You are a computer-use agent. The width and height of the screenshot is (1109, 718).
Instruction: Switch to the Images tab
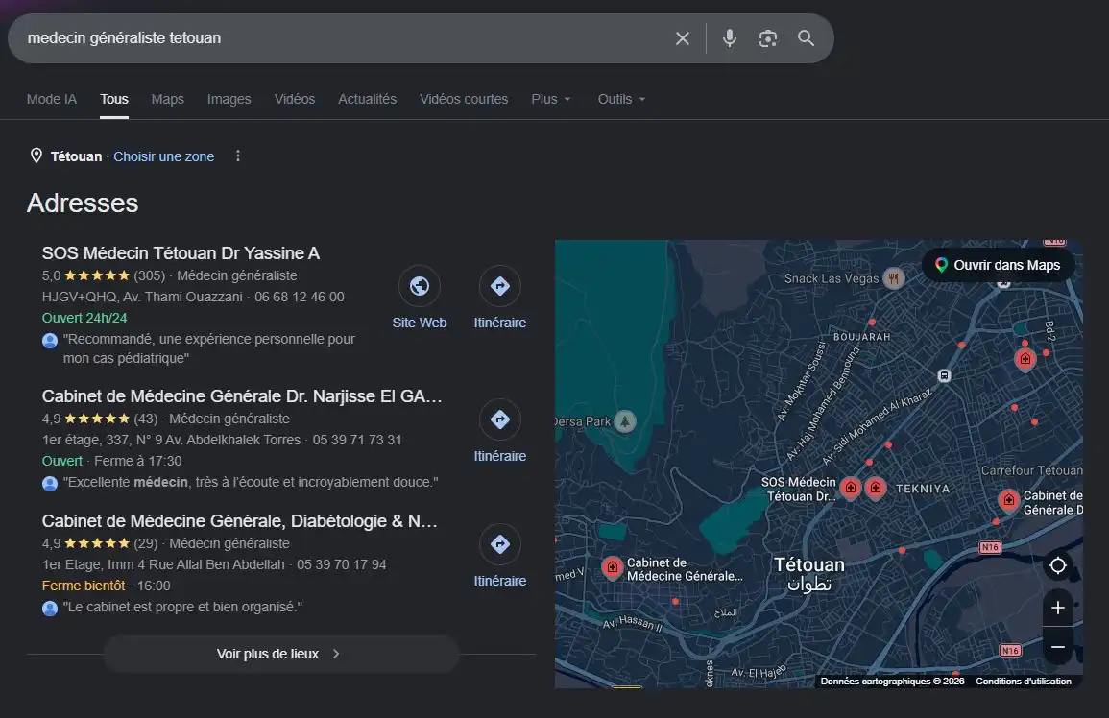(x=229, y=99)
